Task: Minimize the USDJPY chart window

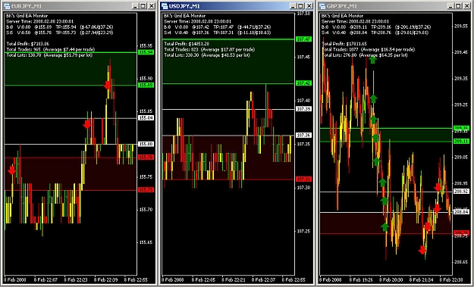Action: 293,6
